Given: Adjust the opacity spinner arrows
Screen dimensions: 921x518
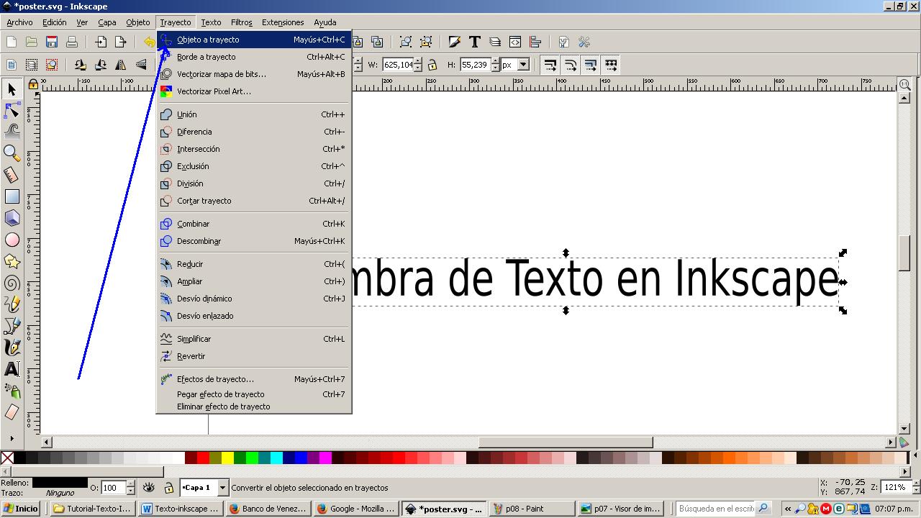Looking at the screenshot, I should point(130,488).
